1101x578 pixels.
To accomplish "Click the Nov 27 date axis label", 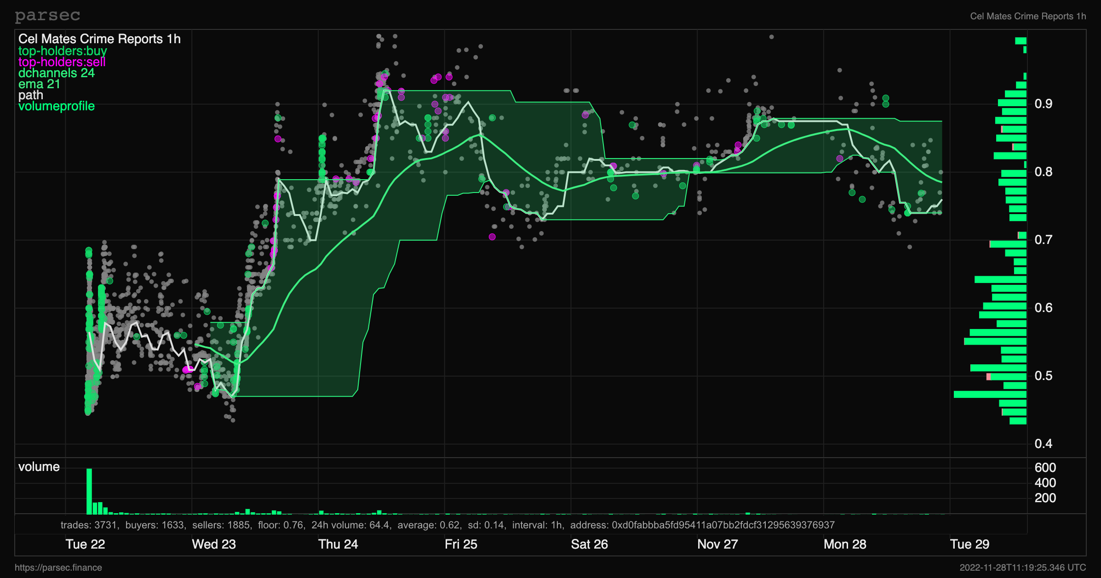I will 717,544.
